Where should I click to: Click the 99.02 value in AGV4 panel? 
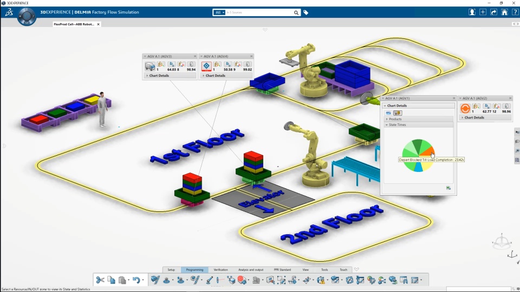pos(248,70)
